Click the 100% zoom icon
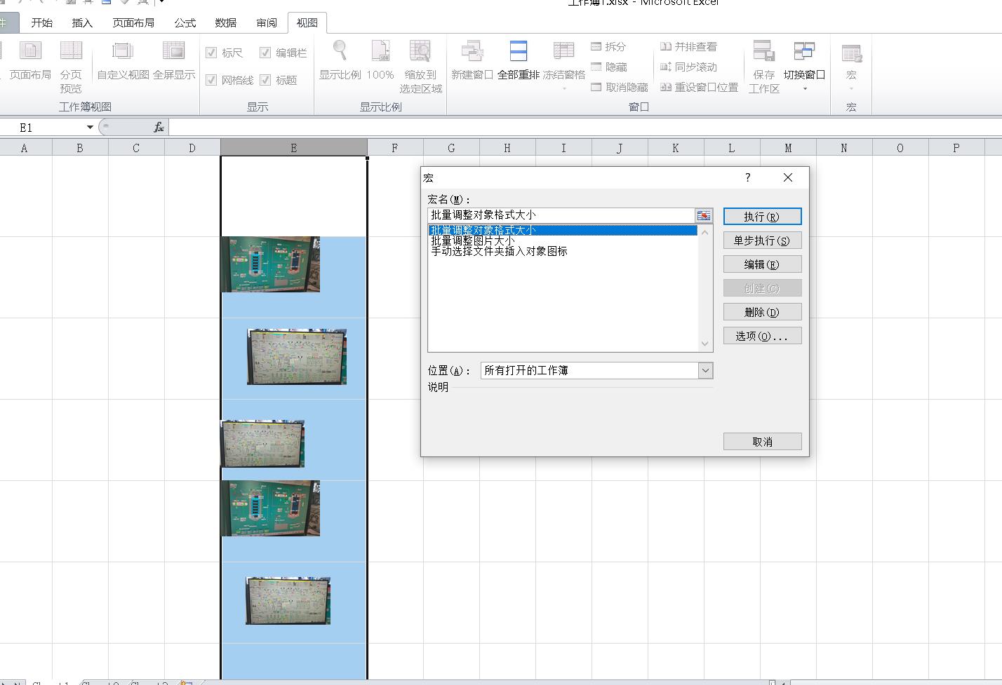1002x685 pixels. click(380, 52)
